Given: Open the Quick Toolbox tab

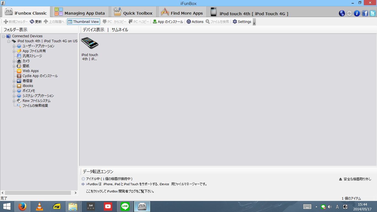Looking at the screenshot, I should (133, 12).
